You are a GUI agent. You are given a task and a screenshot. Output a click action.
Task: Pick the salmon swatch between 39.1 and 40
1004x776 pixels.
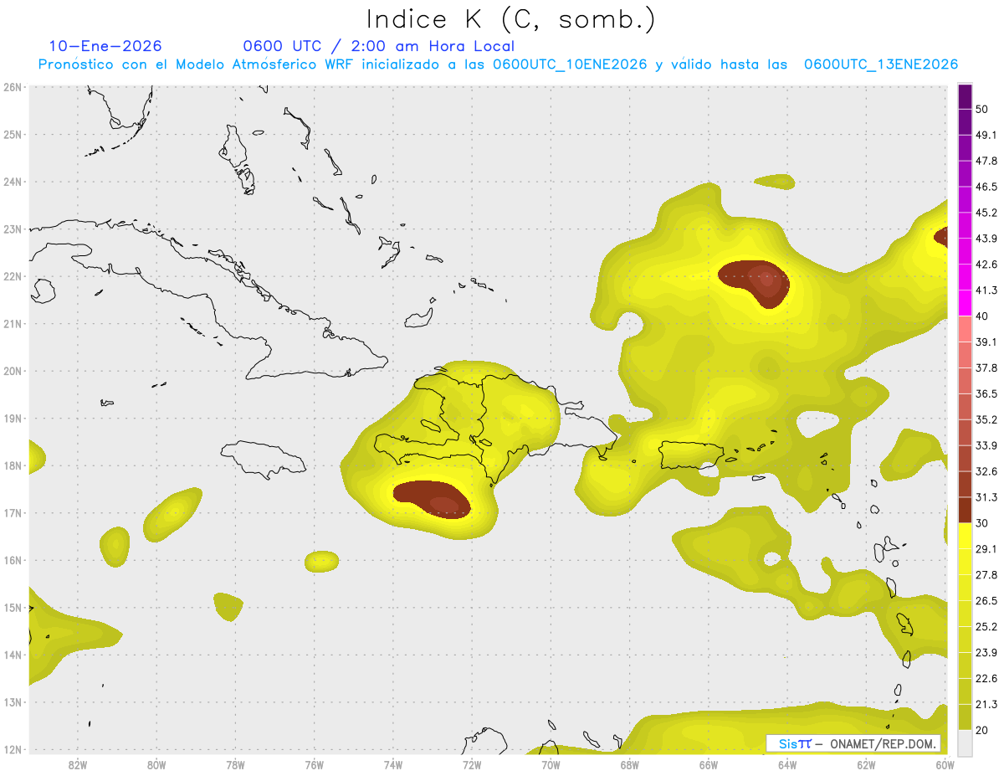[965, 329]
